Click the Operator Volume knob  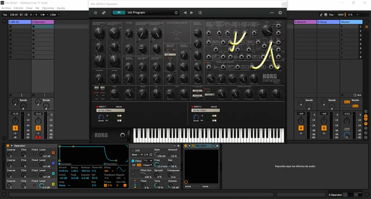(171, 186)
